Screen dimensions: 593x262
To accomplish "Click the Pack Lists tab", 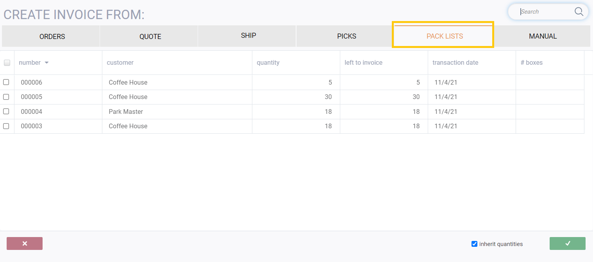I will tap(445, 36).
